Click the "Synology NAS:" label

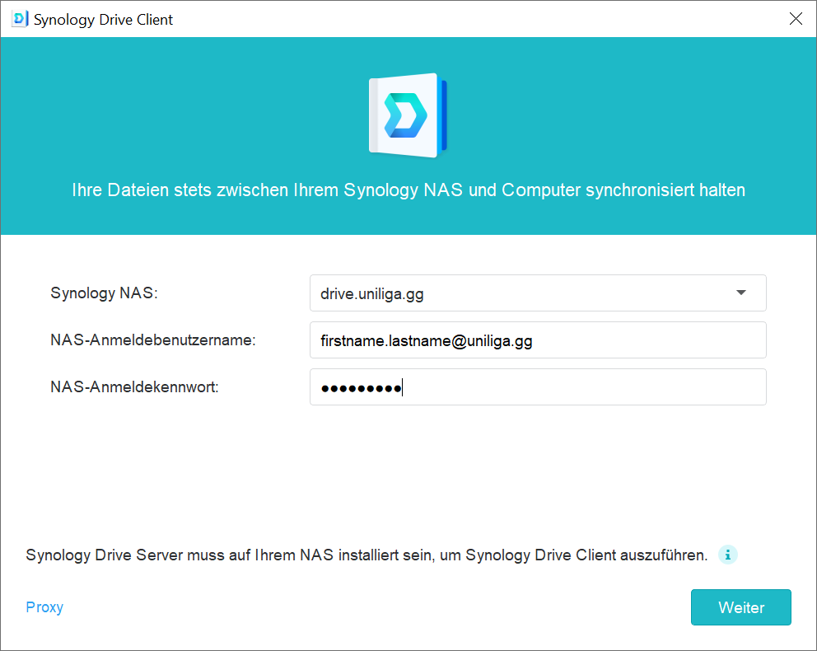(104, 293)
